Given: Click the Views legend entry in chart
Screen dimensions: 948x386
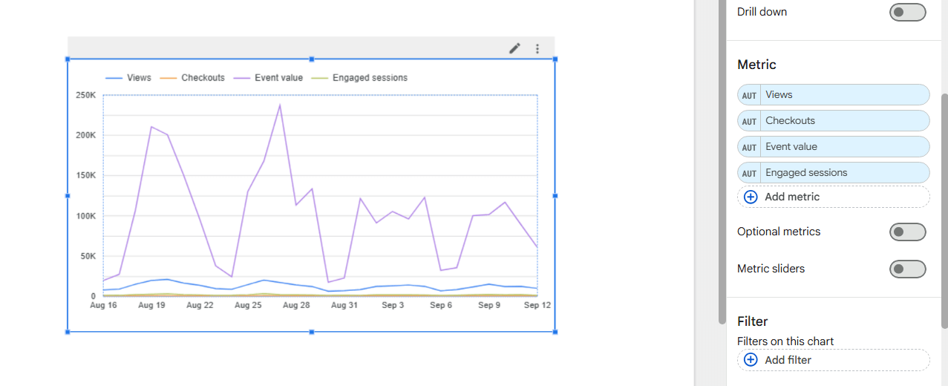Looking at the screenshot, I should pos(128,78).
